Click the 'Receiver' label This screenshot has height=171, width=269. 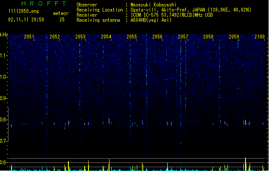tap(87, 15)
